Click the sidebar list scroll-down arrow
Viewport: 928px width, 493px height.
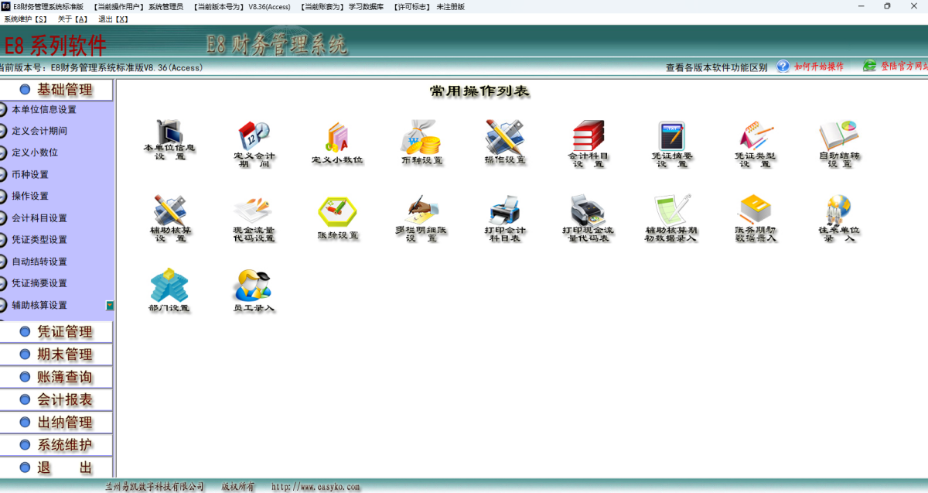[110, 306]
